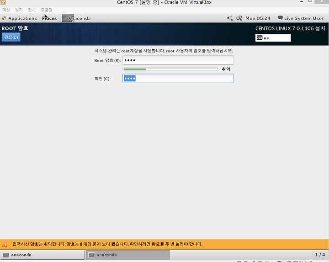Image resolution: width=329 pixels, height=262 pixels.
Task: Click the 1 / 4 workspace switcher
Action: (320, 255)
